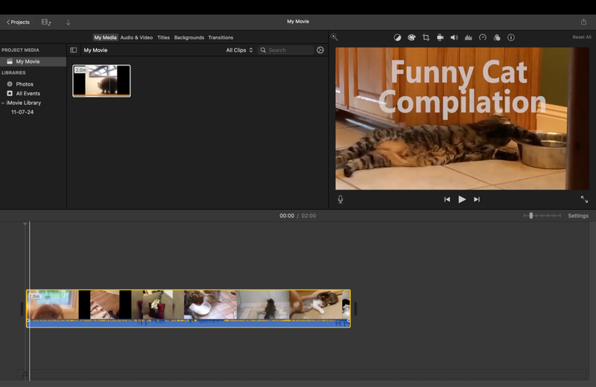Open noise reduction and equalizer
Viewport: 596px width, 387px height.
click(x=469, y=38)
